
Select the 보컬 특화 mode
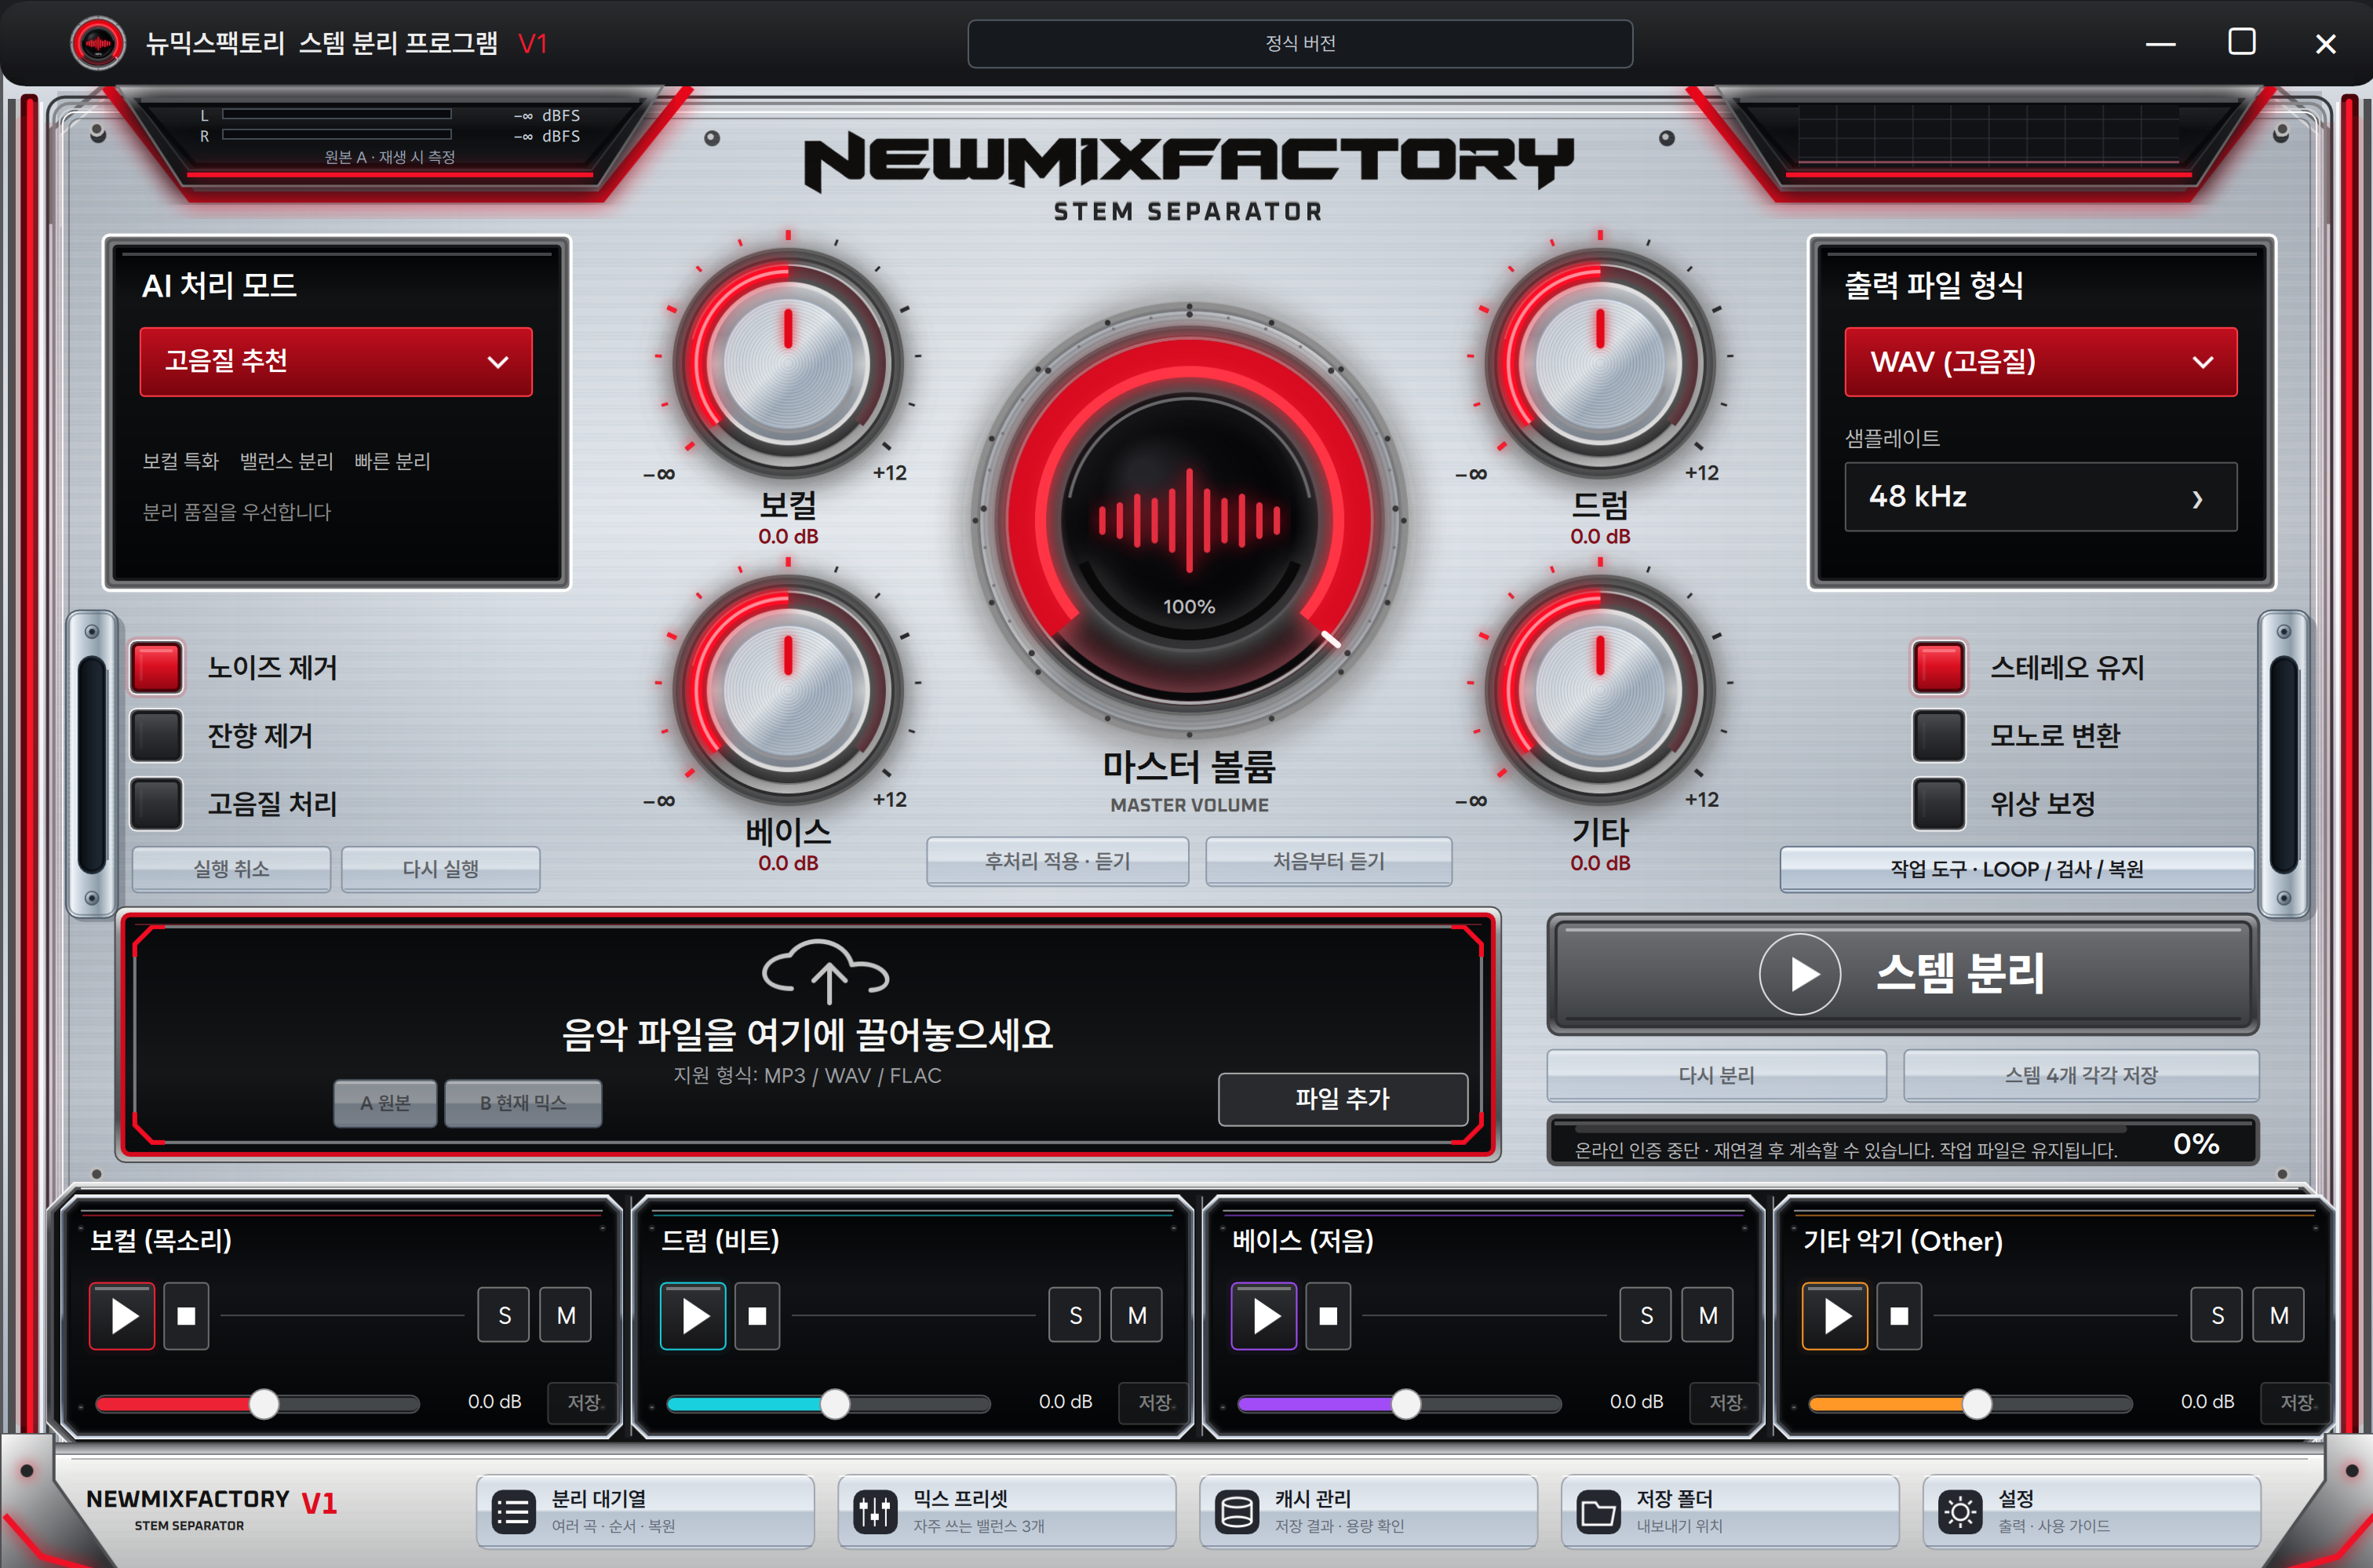click(181, 461)
